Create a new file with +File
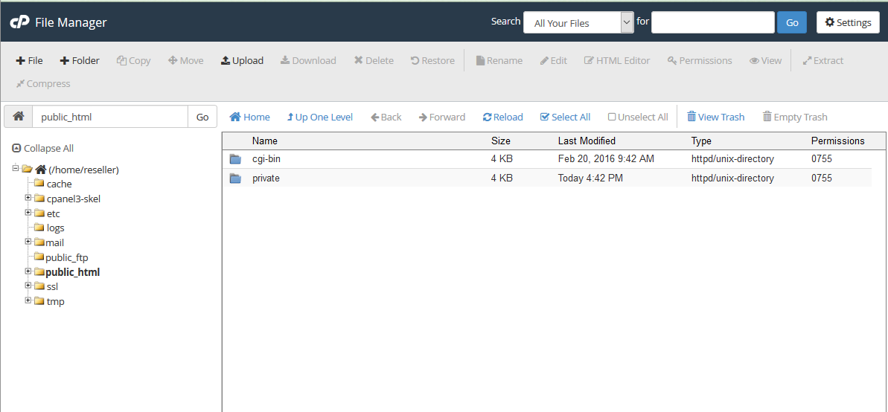888x412 pixels. pyautogui.click(x=30, y=61)
